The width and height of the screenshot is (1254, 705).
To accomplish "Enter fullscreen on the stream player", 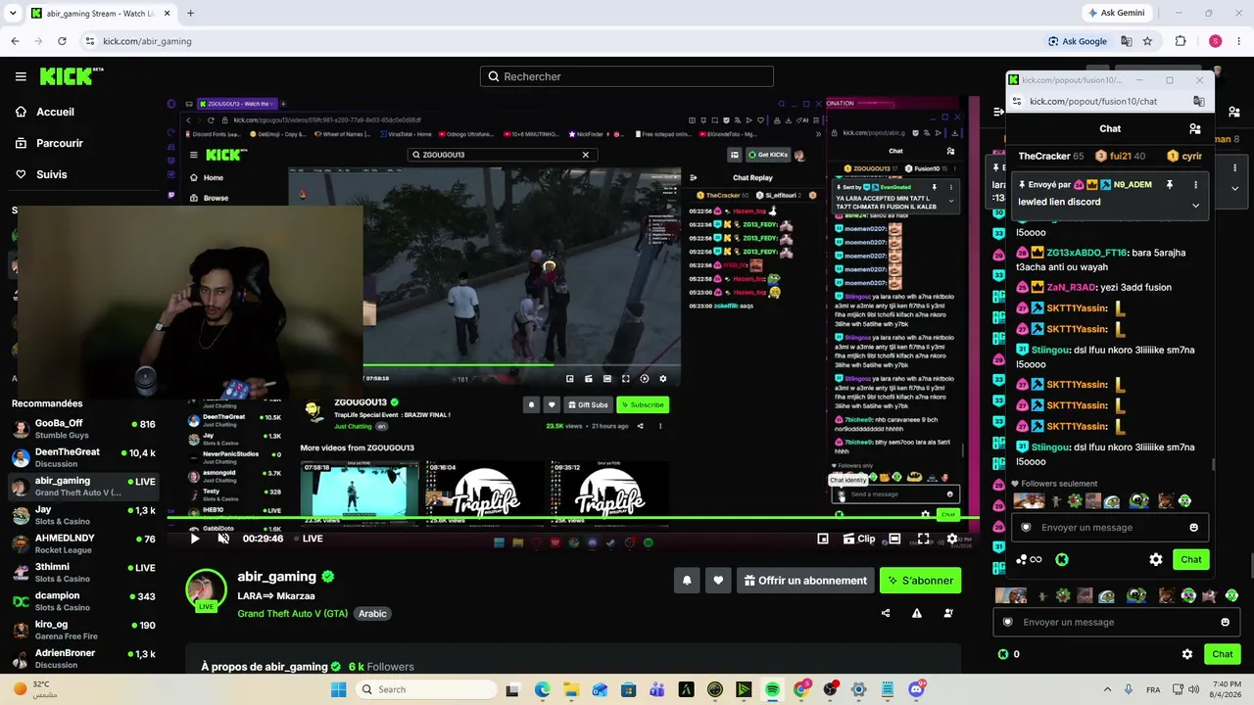I will (x=923, y=539).
